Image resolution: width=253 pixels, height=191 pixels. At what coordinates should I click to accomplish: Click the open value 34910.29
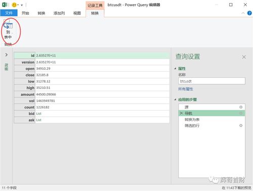pyautogui.click(x=43, y=69)
